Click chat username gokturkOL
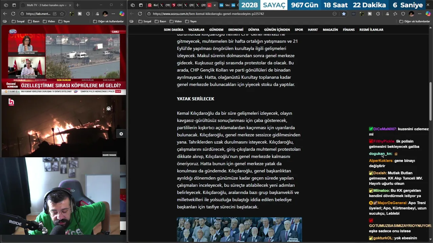The width and height of the screenshot is (433, 243). click(383, 238)
